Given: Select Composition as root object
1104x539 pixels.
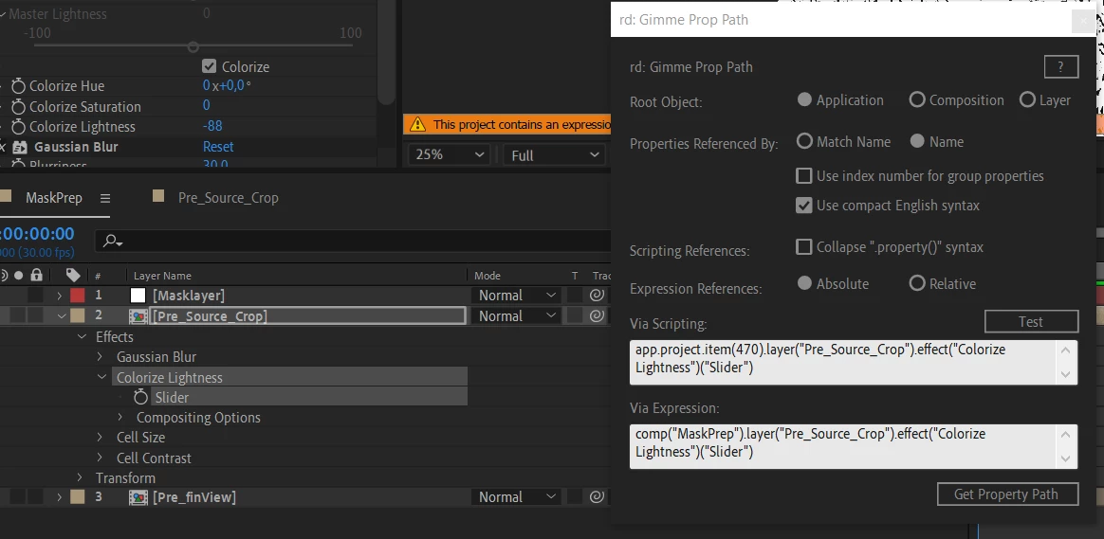Looking at the screenshot, I should pos(917,99).
